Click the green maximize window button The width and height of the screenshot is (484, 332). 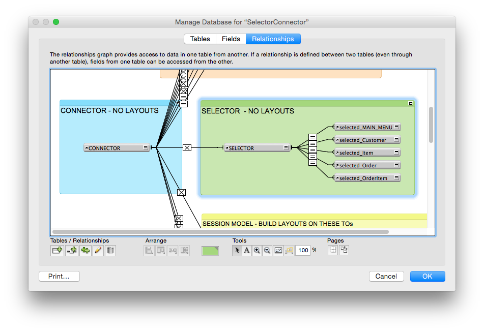coord(56,22)
